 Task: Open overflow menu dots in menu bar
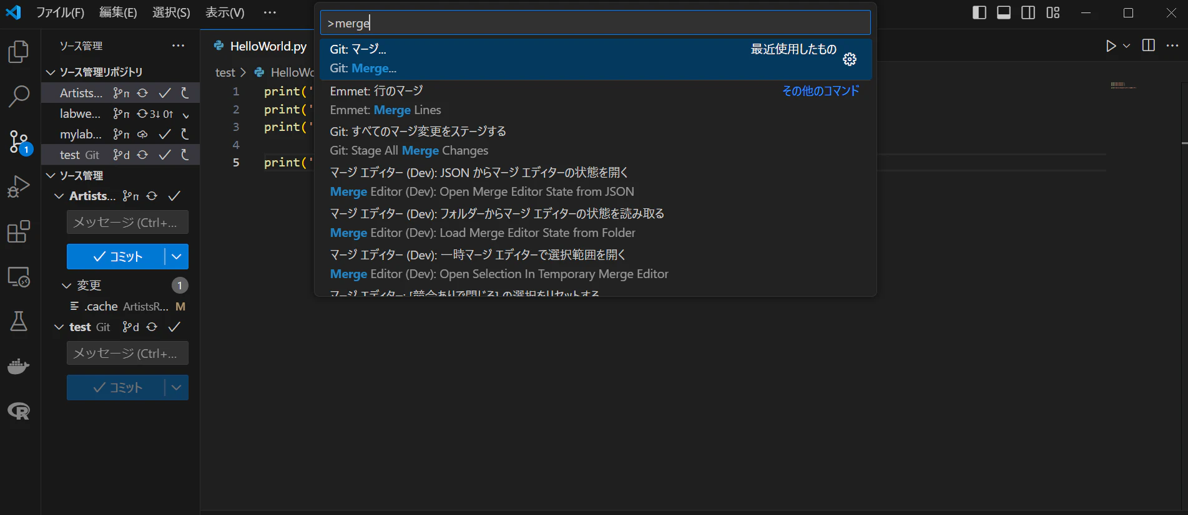click(270, 12)
